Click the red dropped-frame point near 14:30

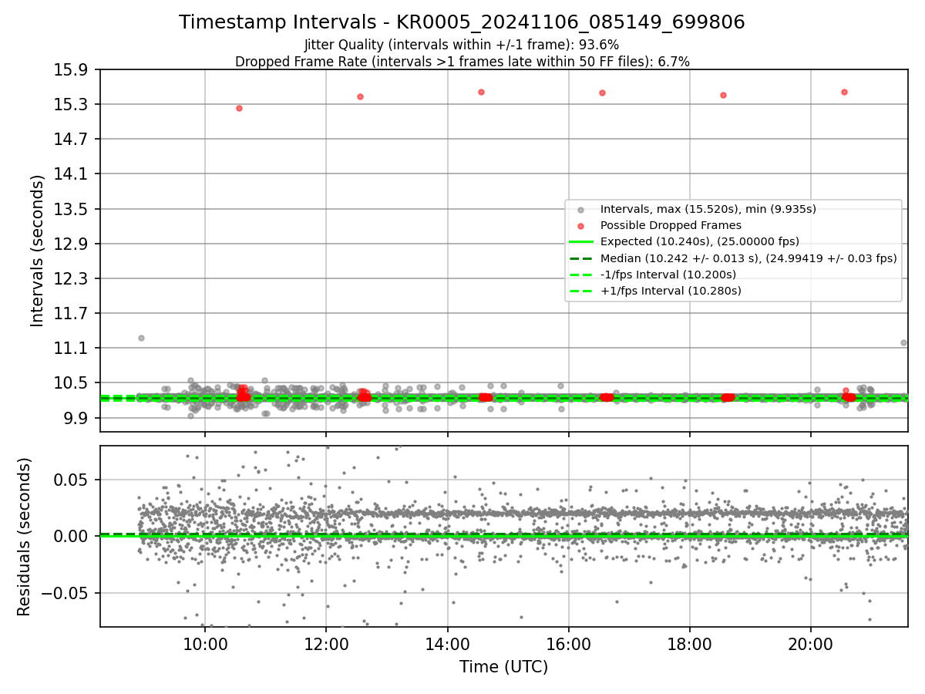481,92
